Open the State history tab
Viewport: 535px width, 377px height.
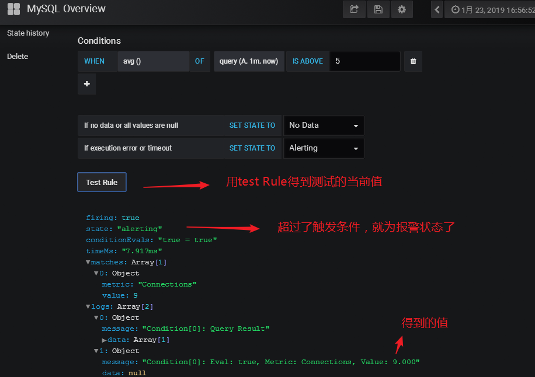coord(28,33)
